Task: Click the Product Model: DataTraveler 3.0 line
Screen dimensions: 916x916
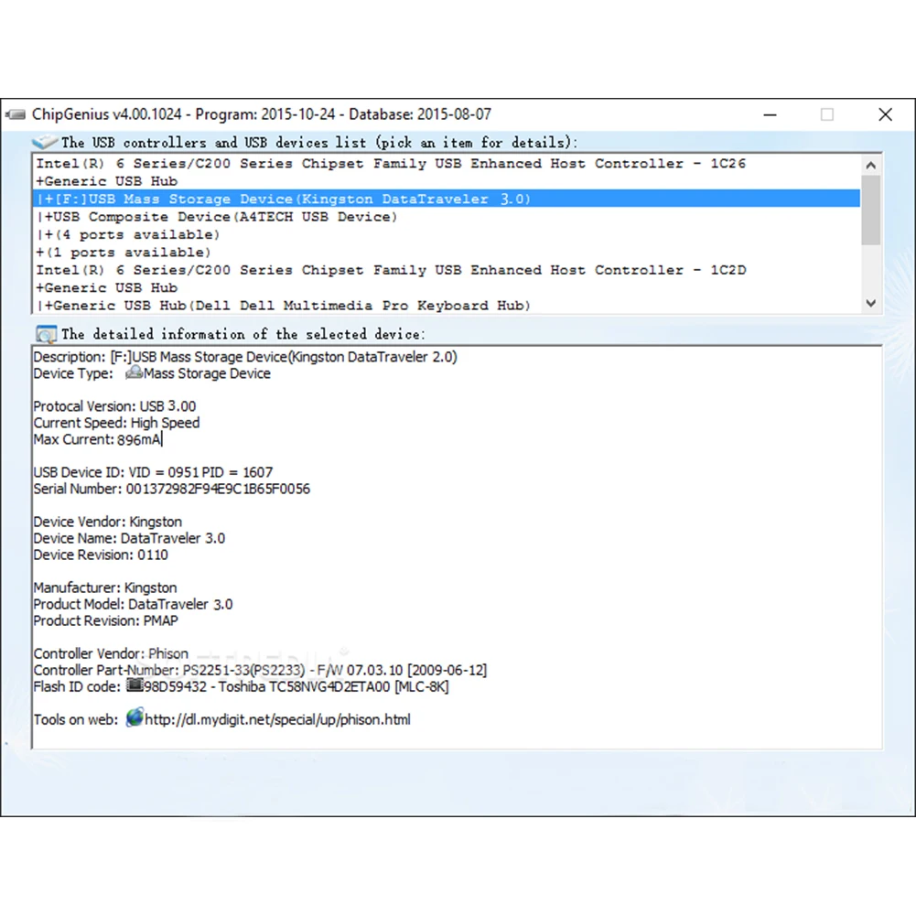Action: [x=133, y=604]
